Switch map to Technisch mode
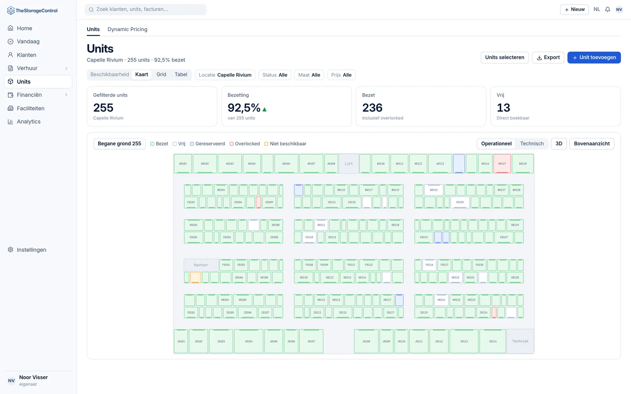 (532, 144)
